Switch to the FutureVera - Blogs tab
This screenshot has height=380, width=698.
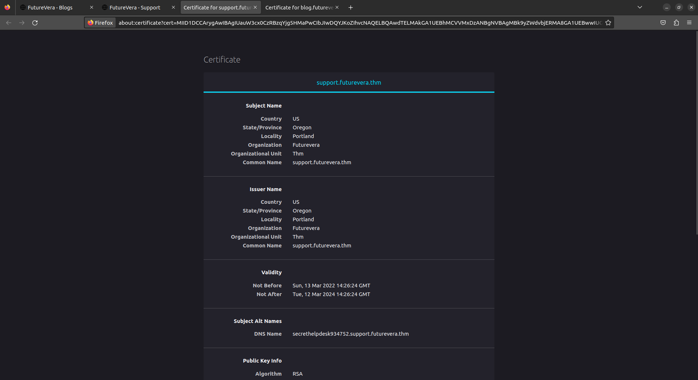50,8
